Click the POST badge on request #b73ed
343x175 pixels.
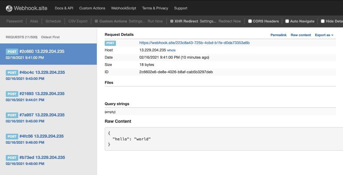point(12,157)
